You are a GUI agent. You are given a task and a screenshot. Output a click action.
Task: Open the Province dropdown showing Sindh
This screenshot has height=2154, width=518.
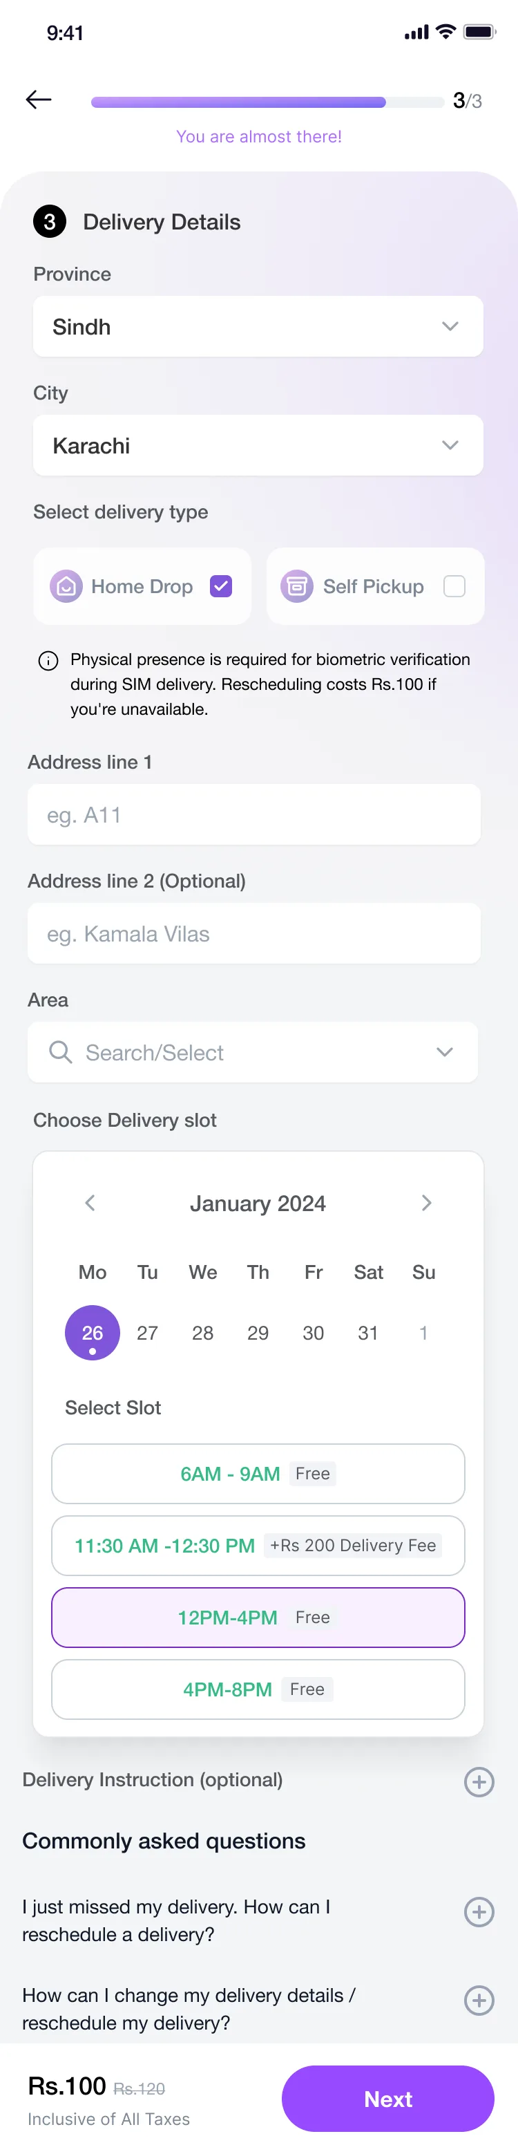(x=258, y=326)
